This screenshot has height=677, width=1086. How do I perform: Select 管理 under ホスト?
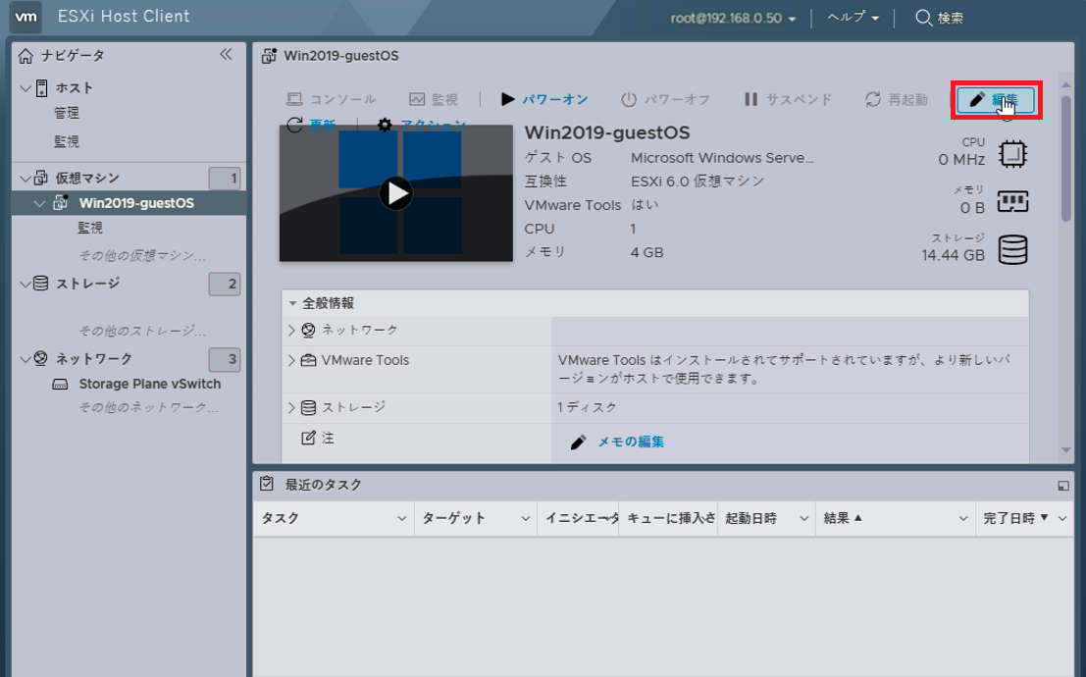click(x=67, y=113)
